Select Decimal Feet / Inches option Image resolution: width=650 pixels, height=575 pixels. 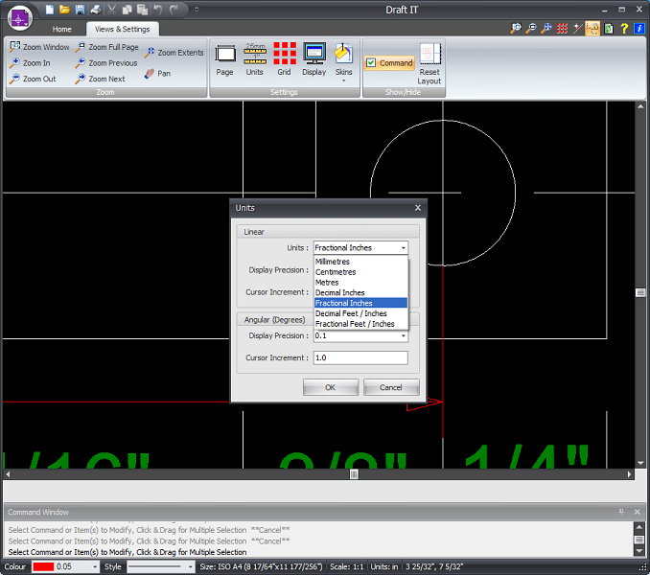point(360,313)
